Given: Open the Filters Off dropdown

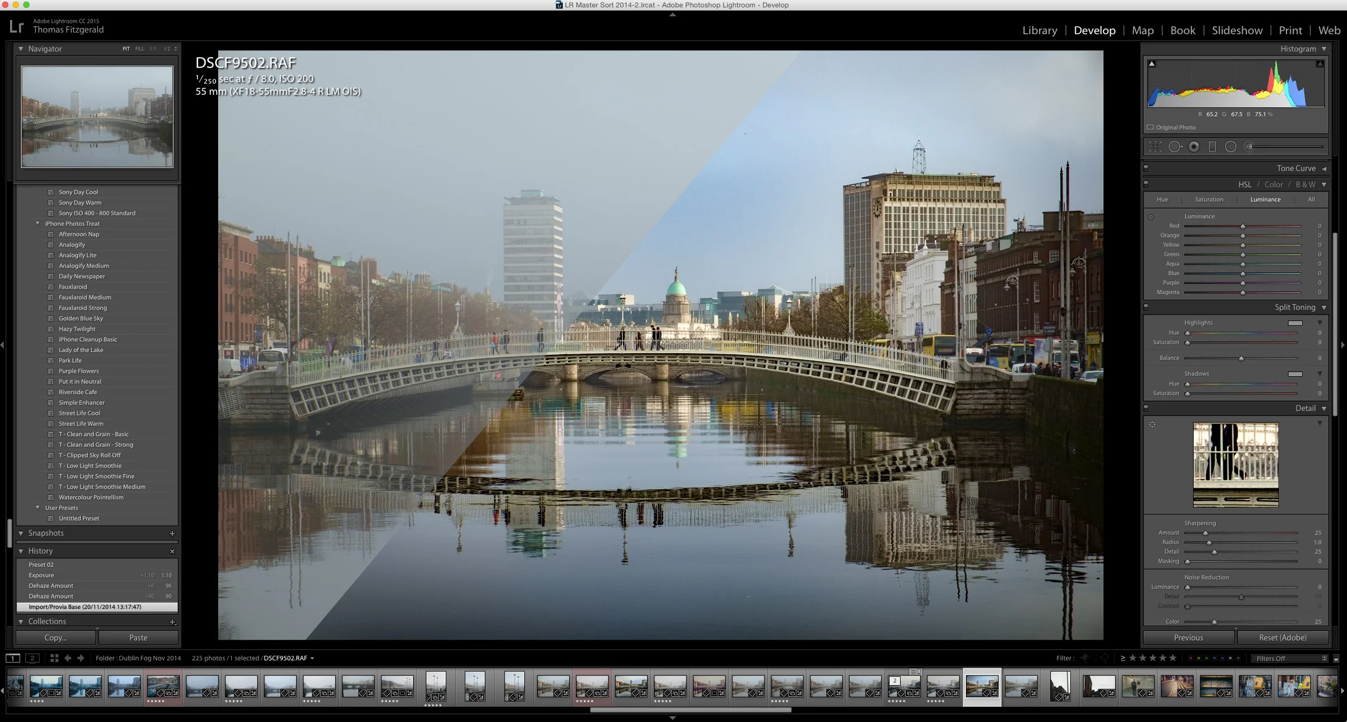Looking at the screenshot, I should click(x=1291, y=659).
